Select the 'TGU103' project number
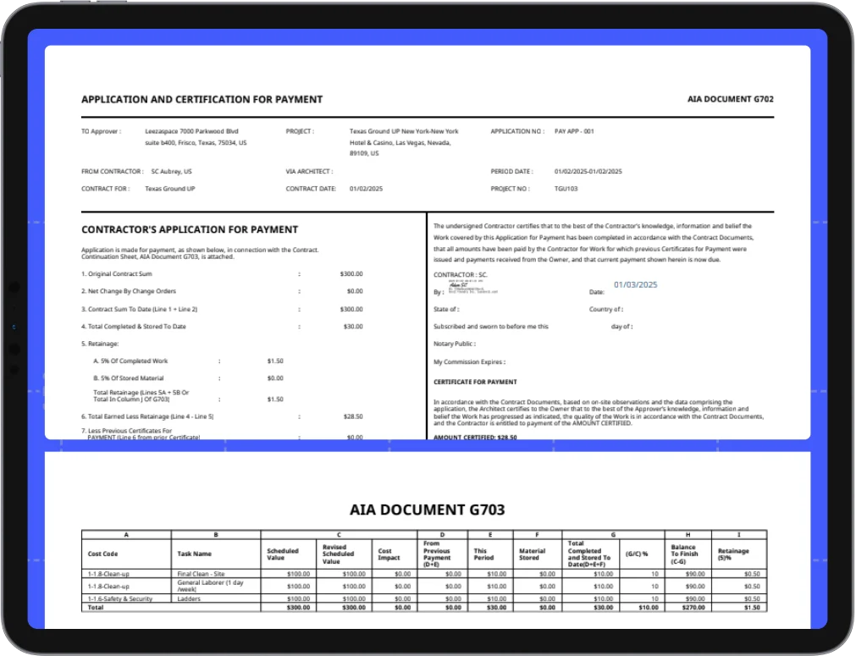The height and width of the screenshot is (656, 856). (566, 189)
